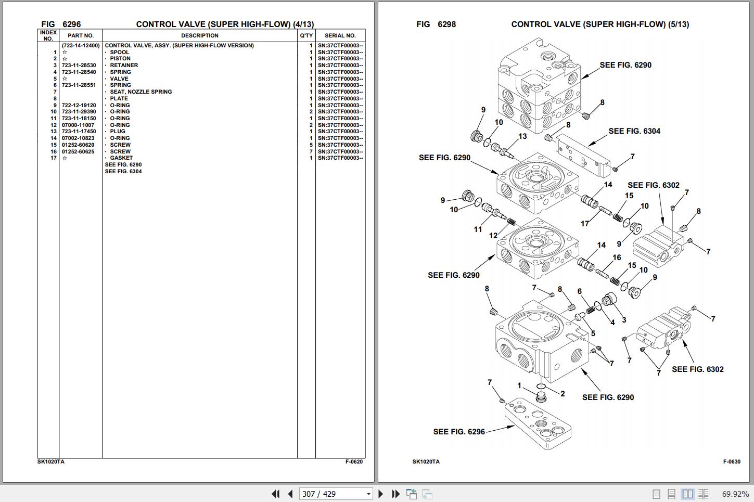Screen dimensions: 754x502
Task: Click callout number 17 in diagram
Action: (585, 224)
